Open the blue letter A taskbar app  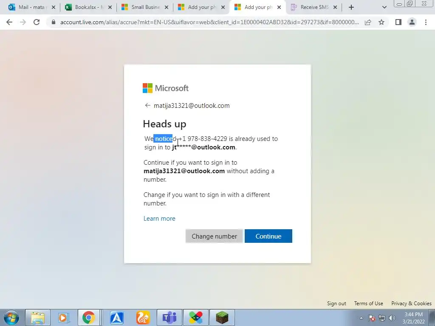(x=117, y=318)
